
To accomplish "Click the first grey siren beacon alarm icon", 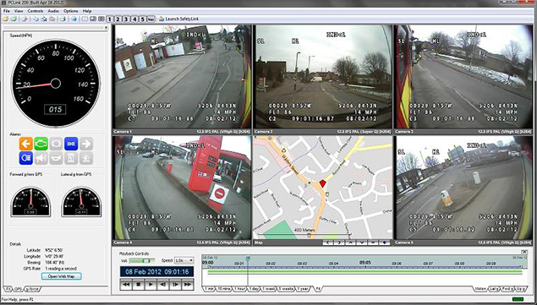I will point(71,158).
